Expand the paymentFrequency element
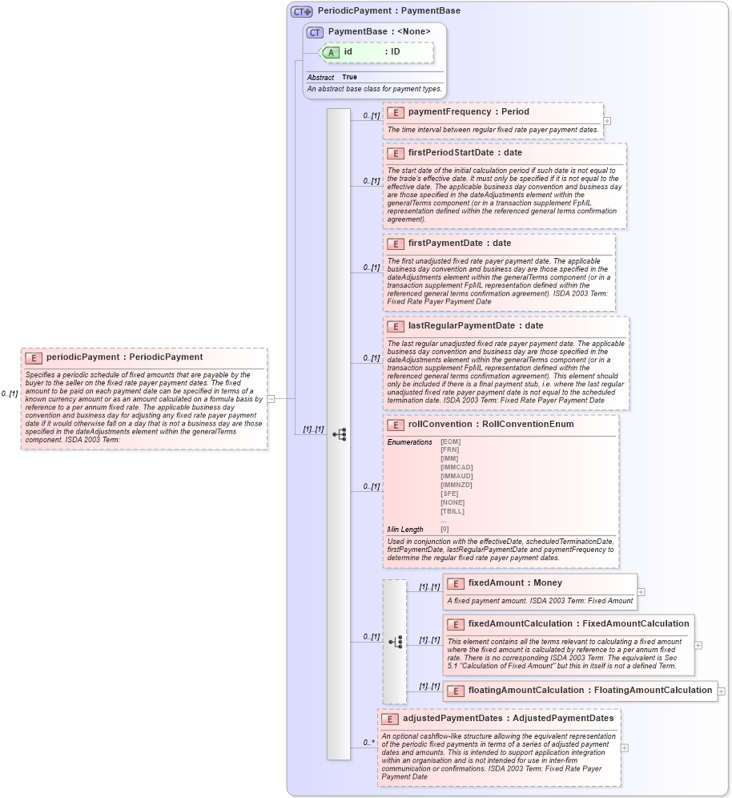Screen dimensions: 732x798 click(x=607, y=121)
